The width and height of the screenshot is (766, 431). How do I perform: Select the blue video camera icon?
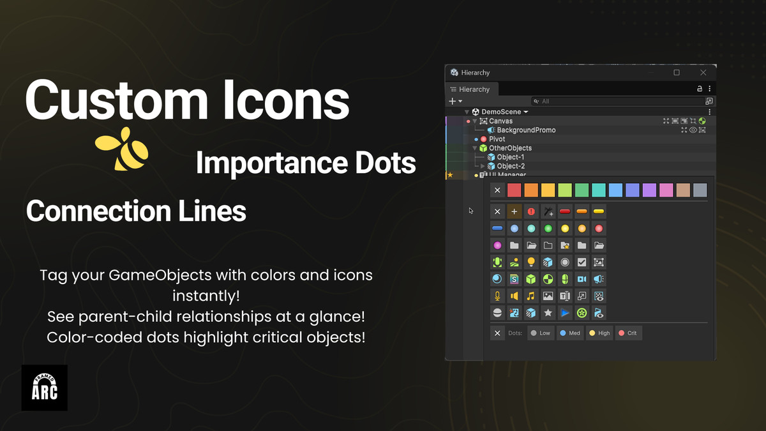tap(582, 279)
